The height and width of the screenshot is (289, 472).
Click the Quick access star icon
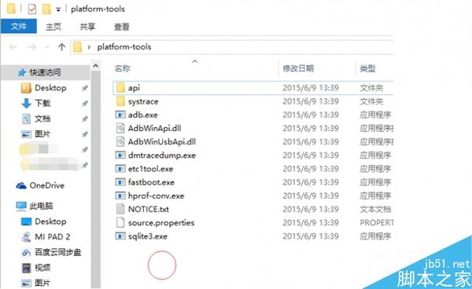[22, 72]
